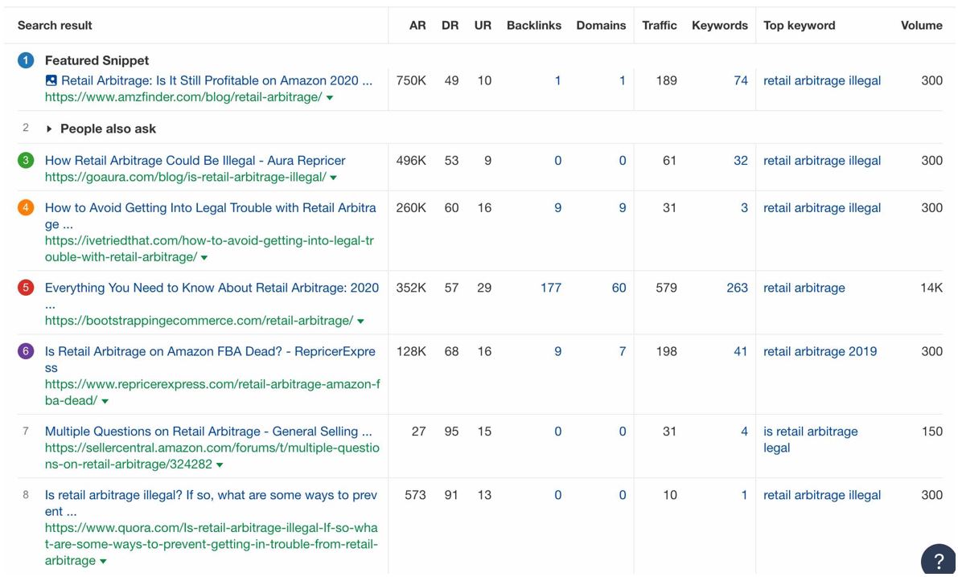Click image icon beside amzfinder result title
Viewport: 958px width, 577px height.
[51, 80]
